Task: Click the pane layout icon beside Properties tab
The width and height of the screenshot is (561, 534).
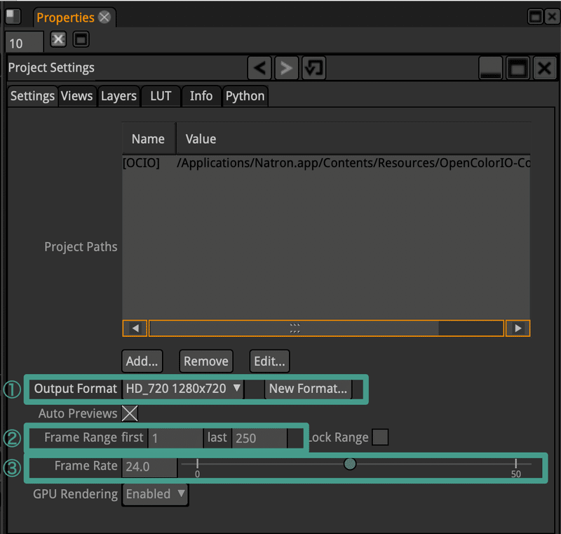Action: tap(13, 16)
